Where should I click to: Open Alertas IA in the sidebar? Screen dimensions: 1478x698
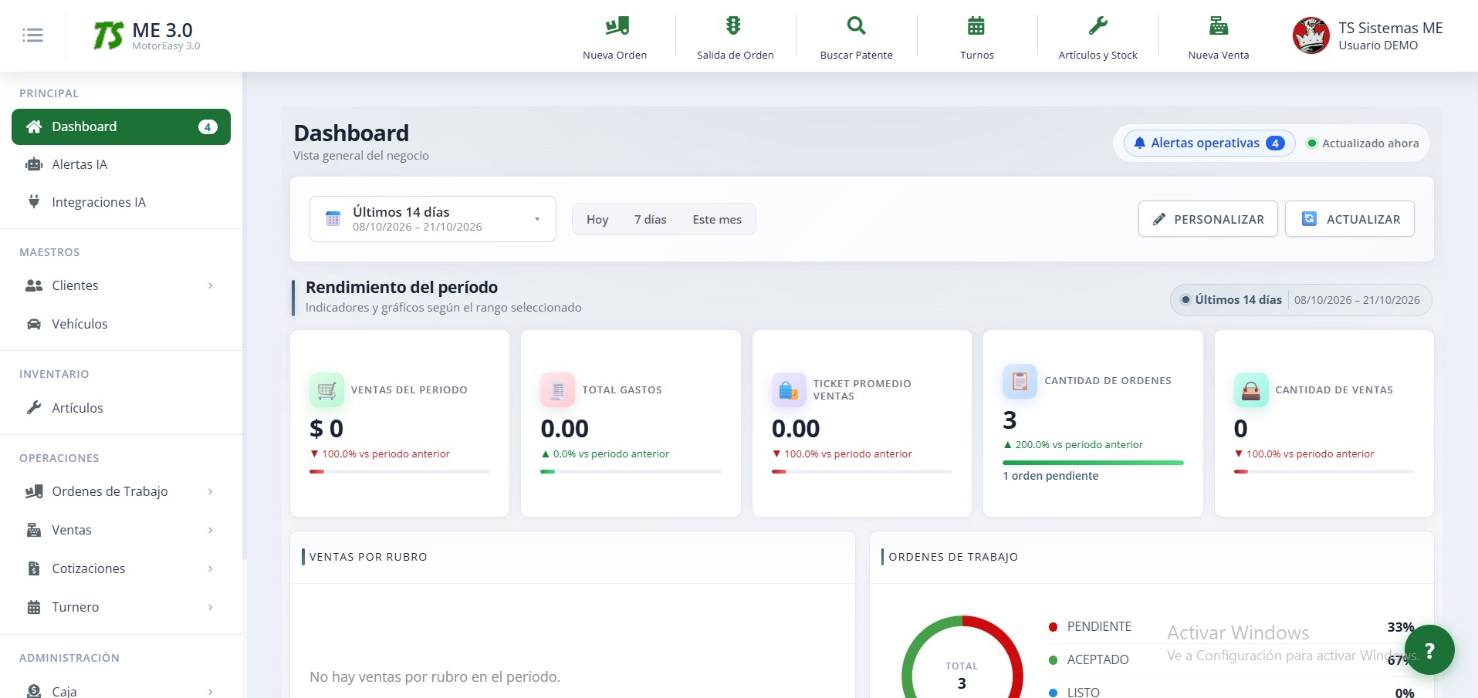[x=121, y=164]
